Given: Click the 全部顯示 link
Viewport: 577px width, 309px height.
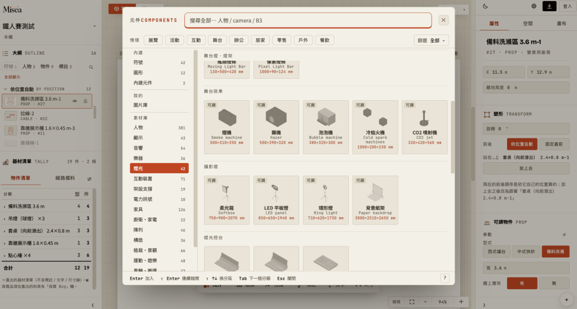Looking at the screenshot, I should pos(12,77).
